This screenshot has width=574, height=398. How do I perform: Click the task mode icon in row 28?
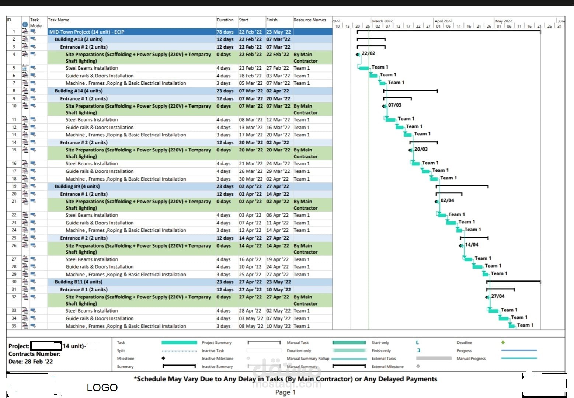(x=33, y=266)
